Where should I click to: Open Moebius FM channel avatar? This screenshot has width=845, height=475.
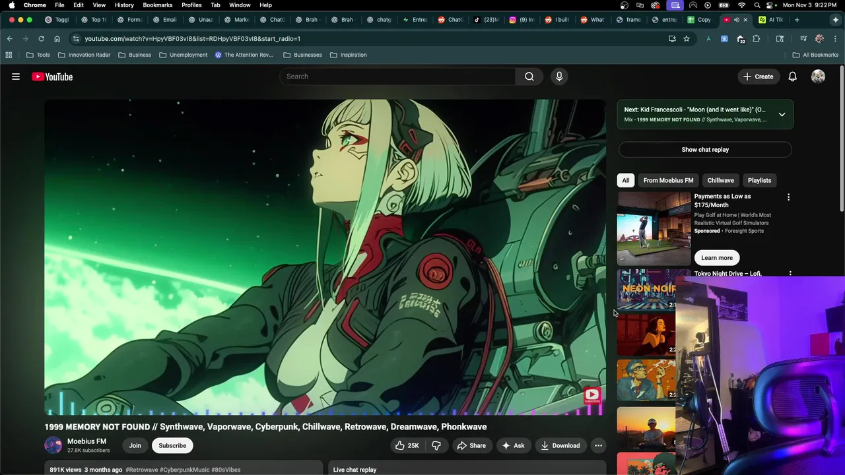tap(53, 445)
